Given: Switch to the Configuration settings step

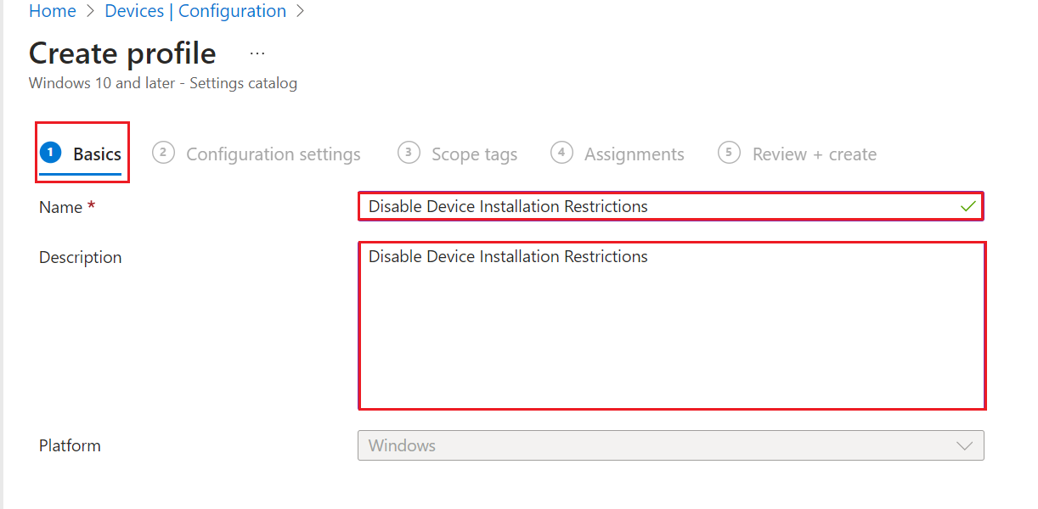Looking at the screenshot, I should click(x=273, y=154).
